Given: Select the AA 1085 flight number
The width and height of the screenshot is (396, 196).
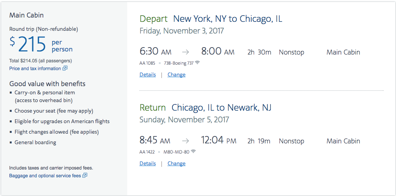Looking at the screenshot, I should point(147,63).
